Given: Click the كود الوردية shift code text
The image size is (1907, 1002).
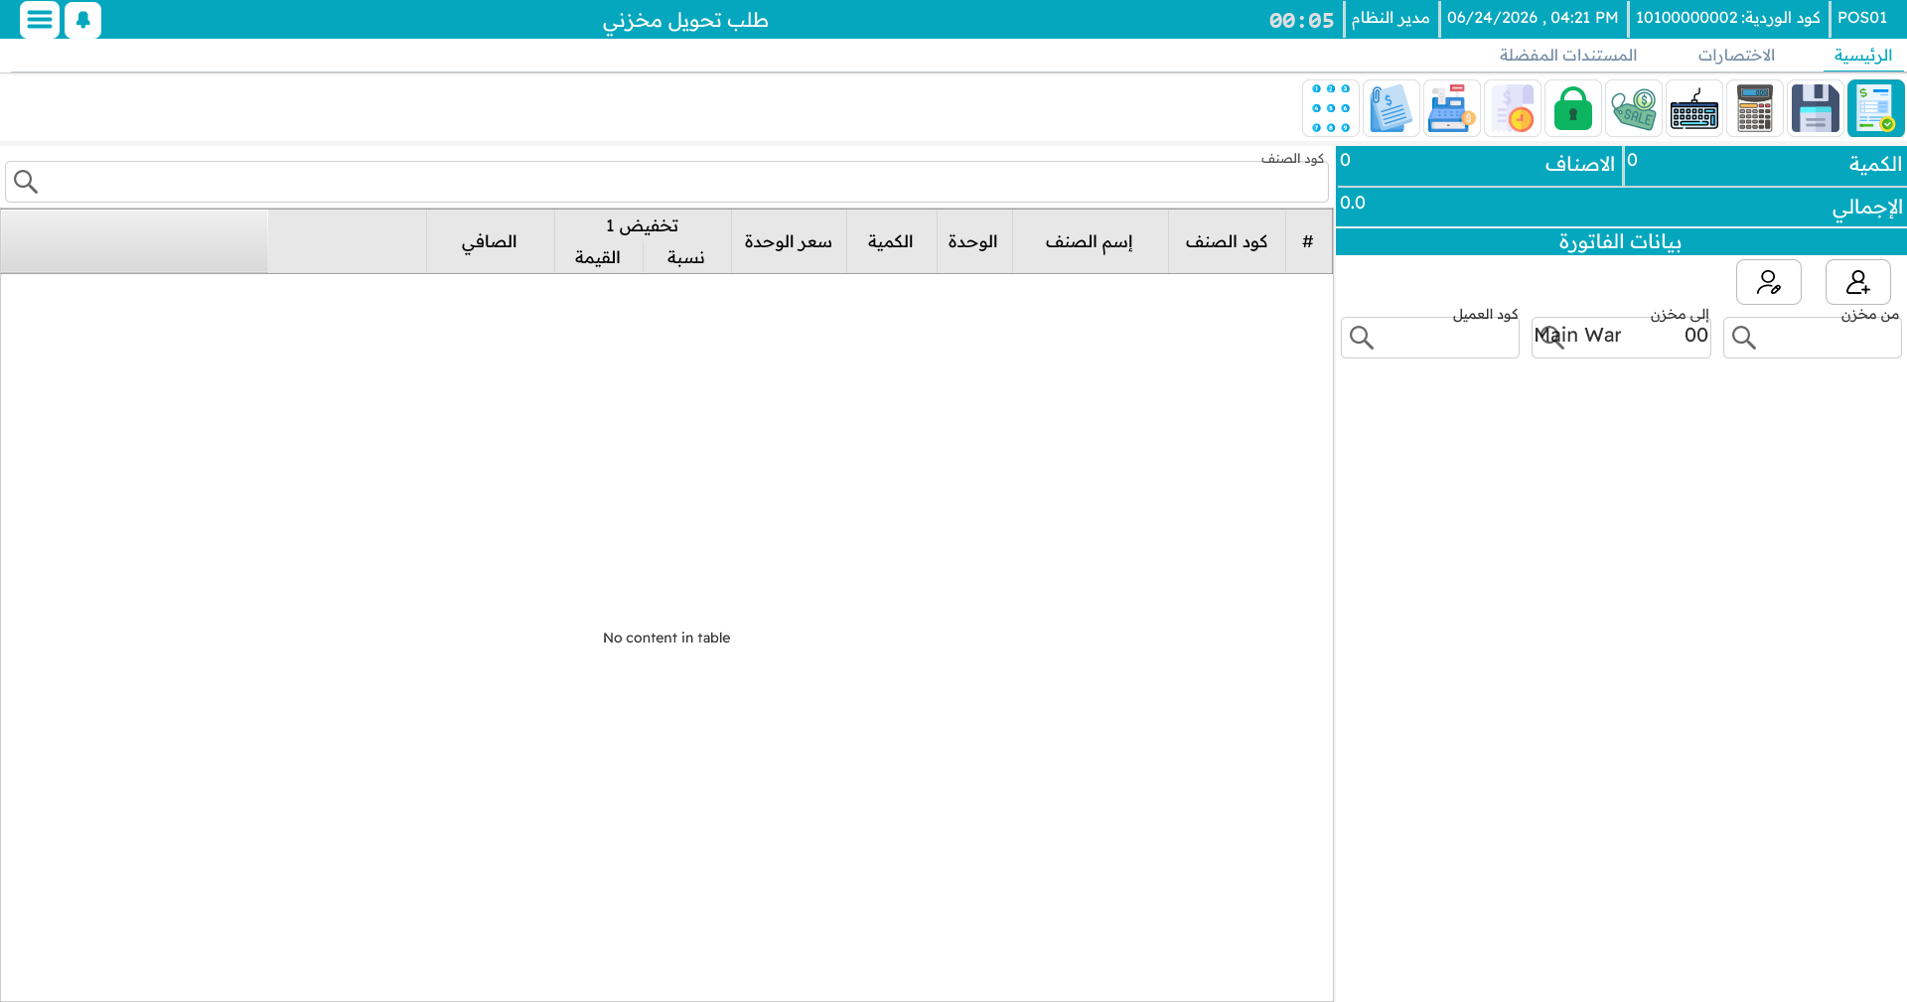Looking at the screenshot, I should tap(1728, 18).
